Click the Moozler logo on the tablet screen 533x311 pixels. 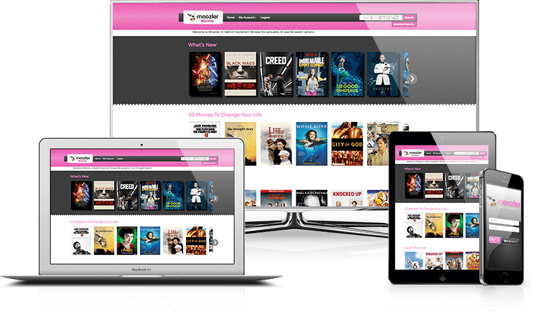coord(412,153)
